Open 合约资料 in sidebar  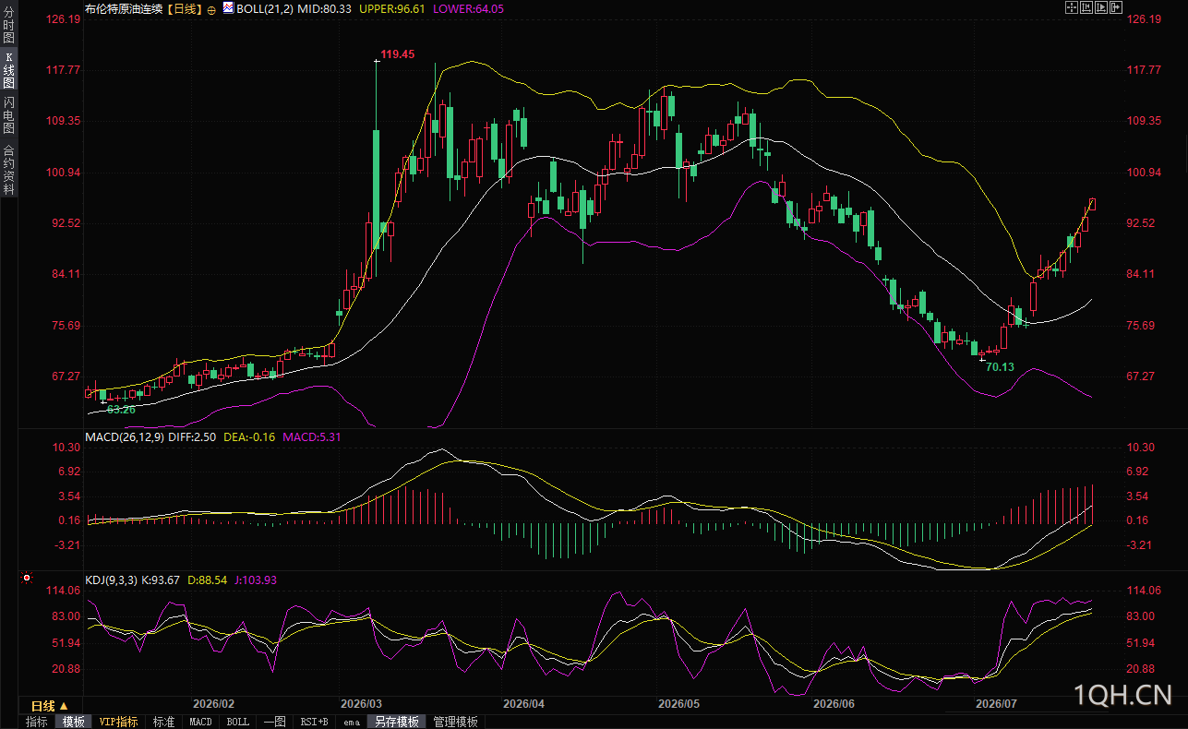pyautogui.click(x=8, y=170)
